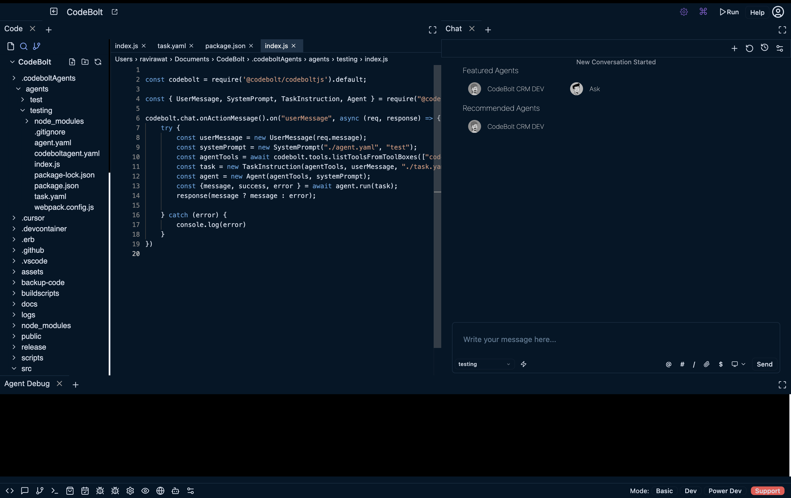The height and width of the screenshot is (498, 791).
Task: Open the Files explorer icon in sidebar
Action: (x=10, y=46)
